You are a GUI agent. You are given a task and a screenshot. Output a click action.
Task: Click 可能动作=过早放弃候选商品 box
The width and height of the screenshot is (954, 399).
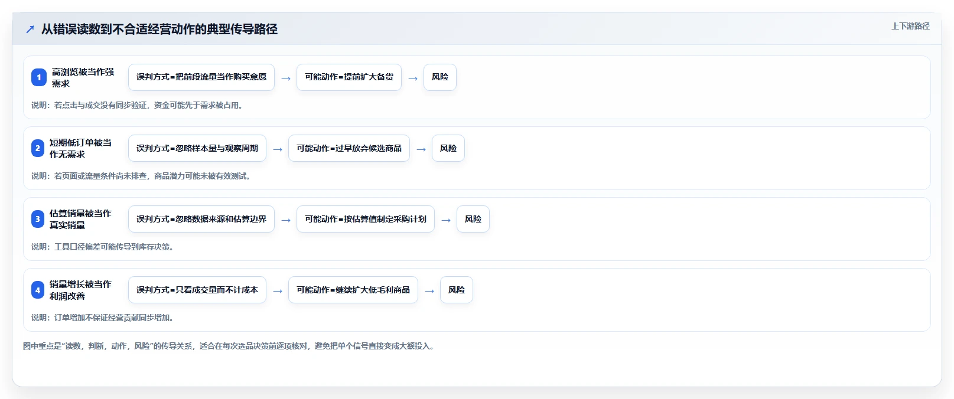click(349, 148)
